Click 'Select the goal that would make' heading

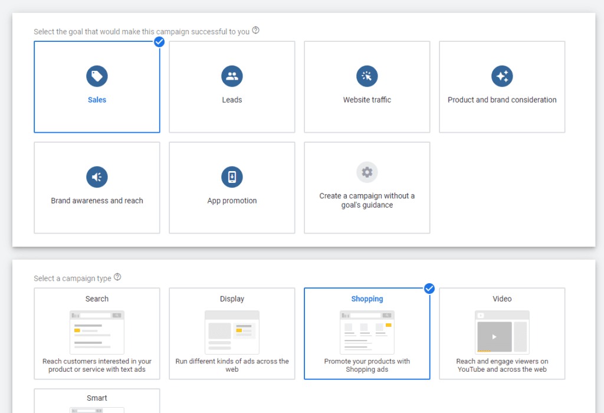pos(142,32)
